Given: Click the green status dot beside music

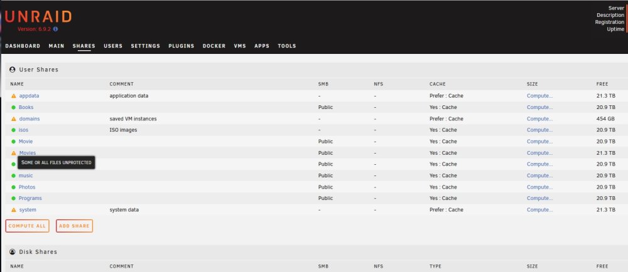Looking at the screenshot, I should 14,175.
